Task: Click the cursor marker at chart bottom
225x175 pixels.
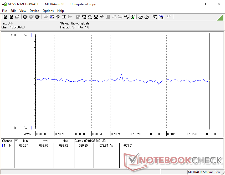Action: tap(209, 129)
